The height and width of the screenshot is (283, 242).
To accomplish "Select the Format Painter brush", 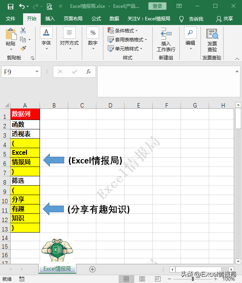I will coord(23,48).
